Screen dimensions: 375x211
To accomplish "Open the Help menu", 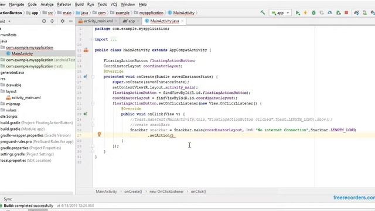I will click(x=143, y=4).
